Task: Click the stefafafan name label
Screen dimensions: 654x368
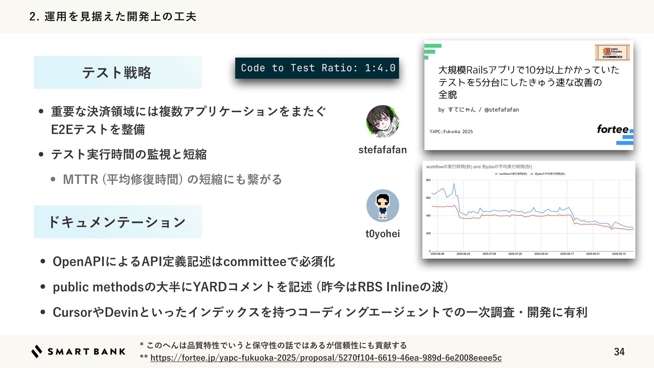Action: (383, 150)
